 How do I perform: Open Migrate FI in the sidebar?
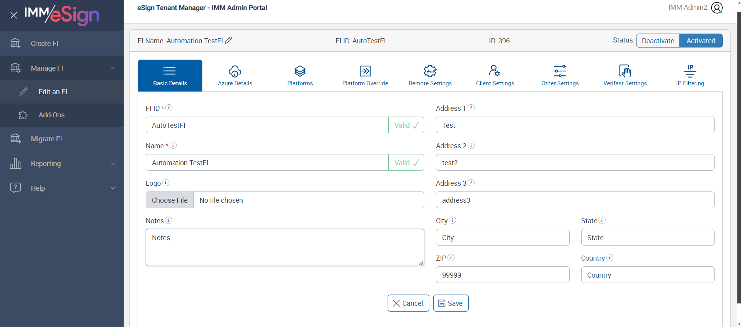(x=62, y=139)
